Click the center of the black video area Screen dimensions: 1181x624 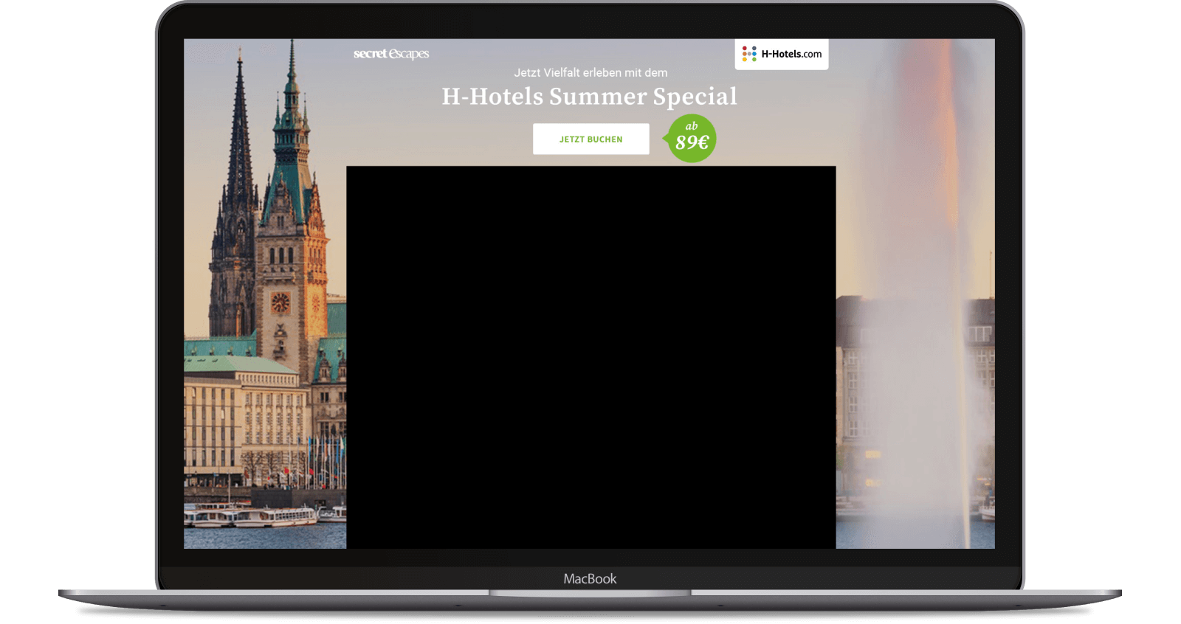(x=590, y=357)
